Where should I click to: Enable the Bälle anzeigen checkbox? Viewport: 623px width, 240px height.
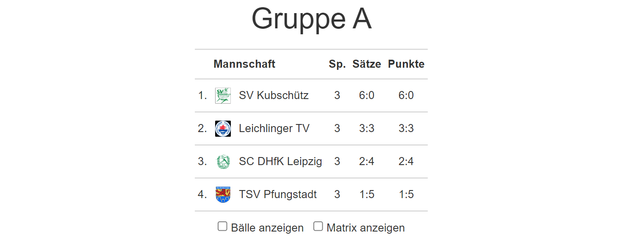[222, 226]
